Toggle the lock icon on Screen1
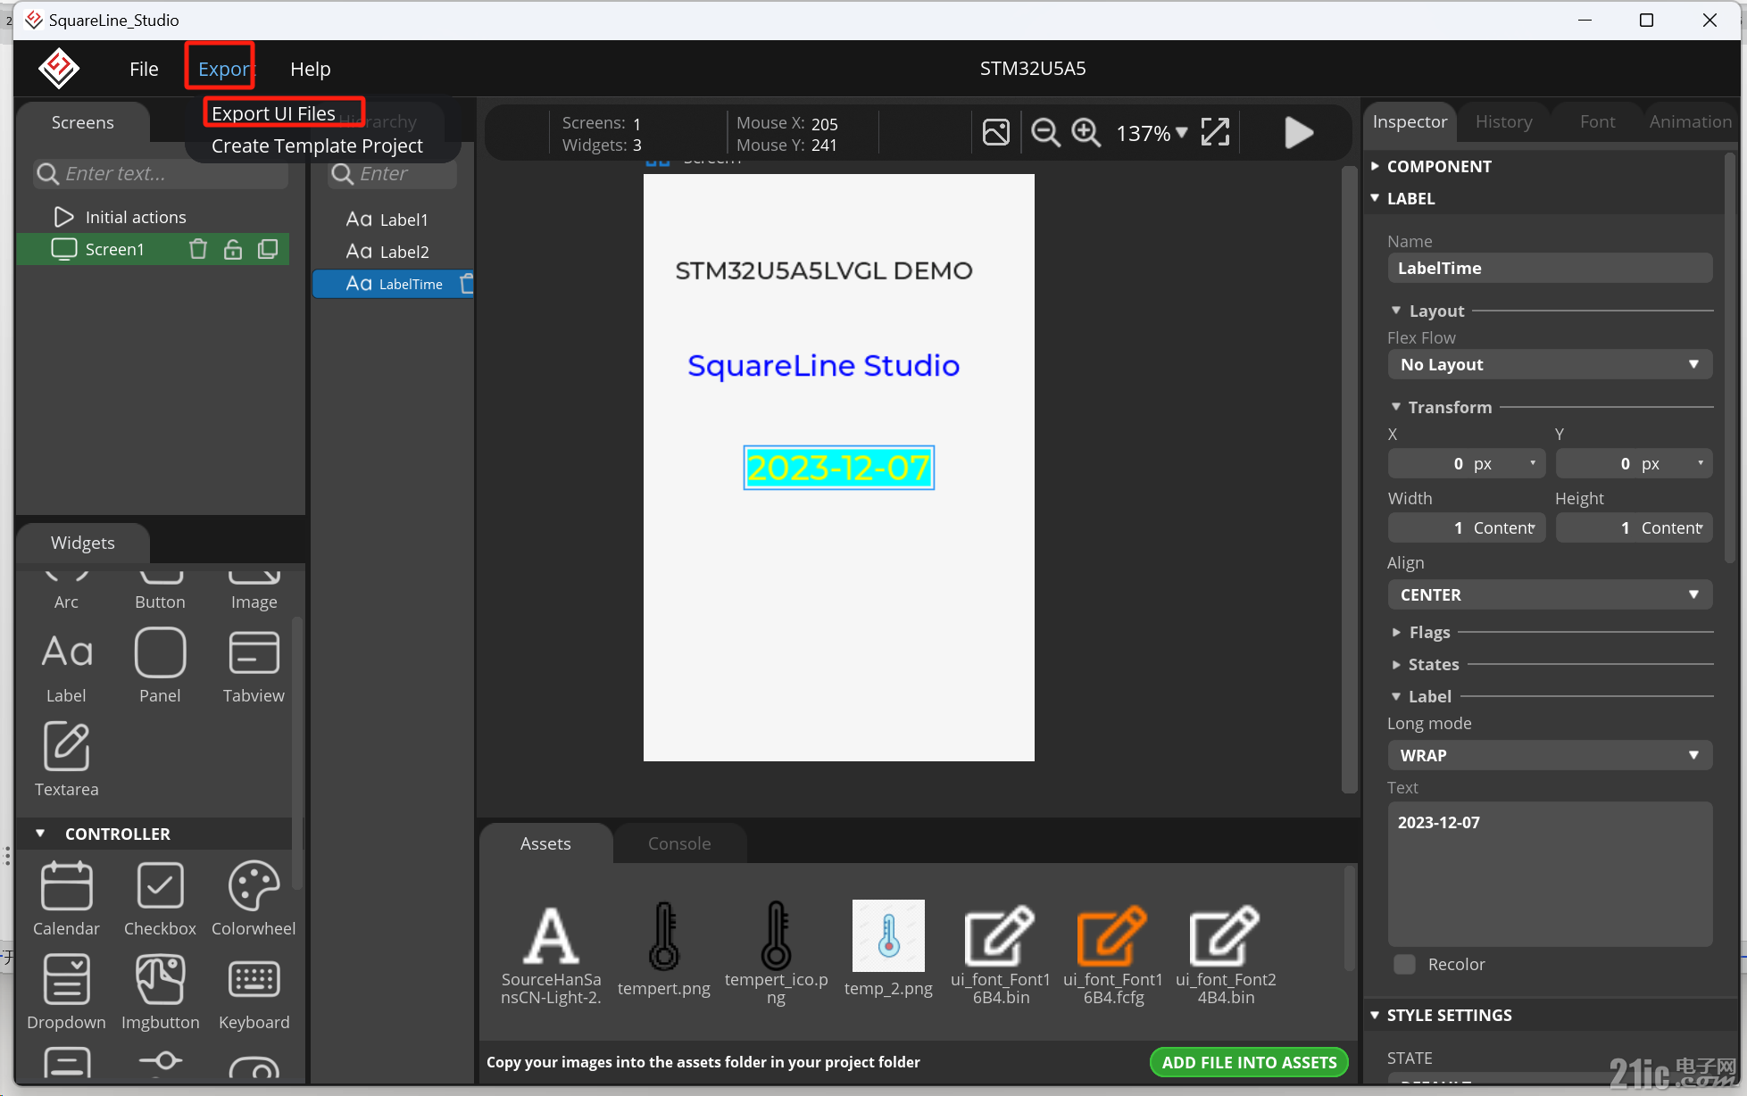1747x1096 pixels. [x=233, y=249]
